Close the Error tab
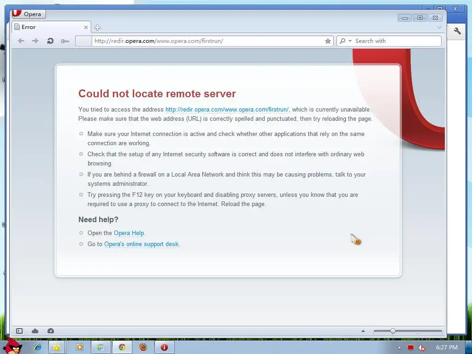The width and height of the screenshot is (472, 354). [x=86, y=27]
